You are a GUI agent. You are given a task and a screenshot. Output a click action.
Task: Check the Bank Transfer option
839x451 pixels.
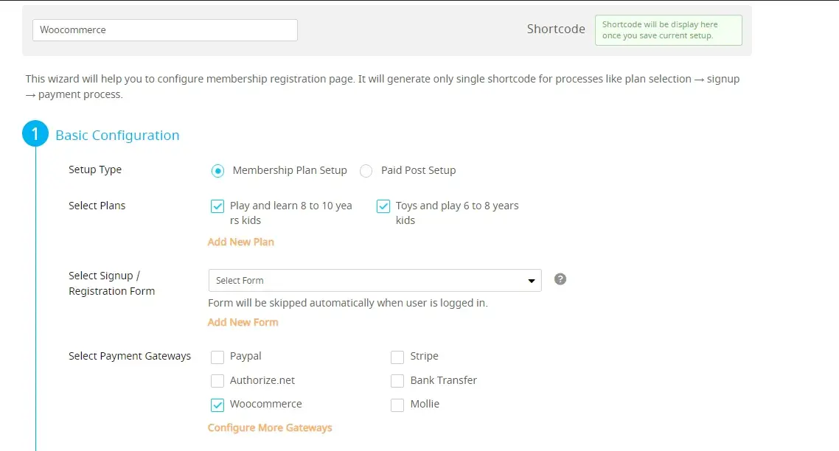(397, 381)
